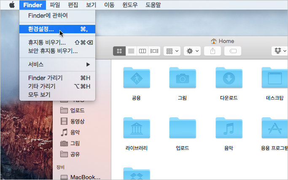Open the 파일 menu
The height and width of the screenshot is (180, 288).
pos(55,5)
